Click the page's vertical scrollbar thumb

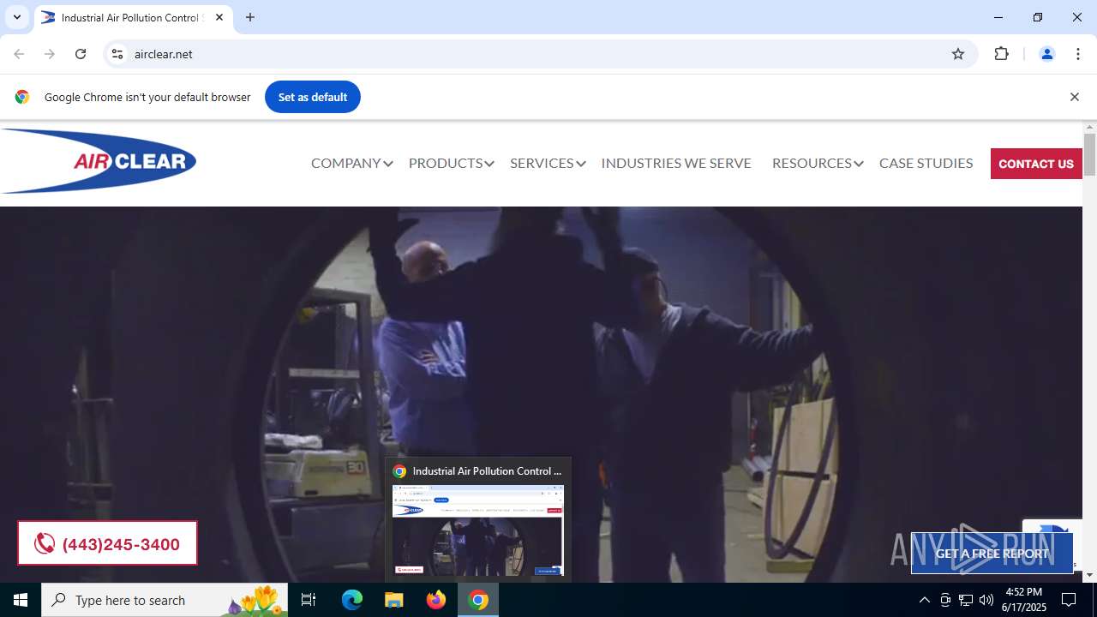[x=1089, y=154]
